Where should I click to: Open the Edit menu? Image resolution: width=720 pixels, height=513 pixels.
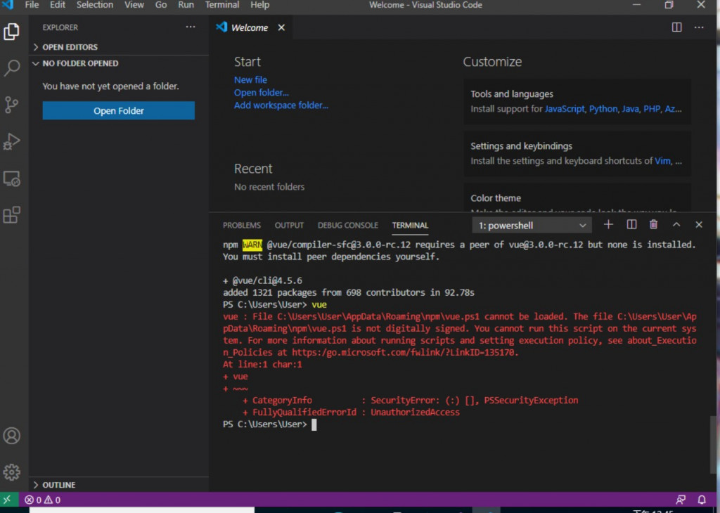point(58,5)
